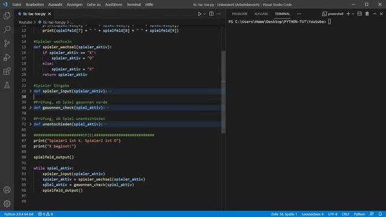Open Anzeigen menu
386x217 pixels.
click(74, 4)
